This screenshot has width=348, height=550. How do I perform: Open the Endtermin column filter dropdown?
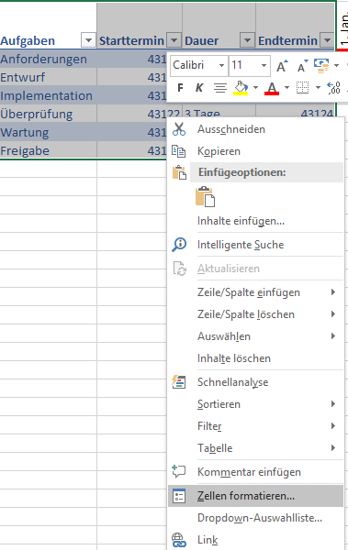327,40
